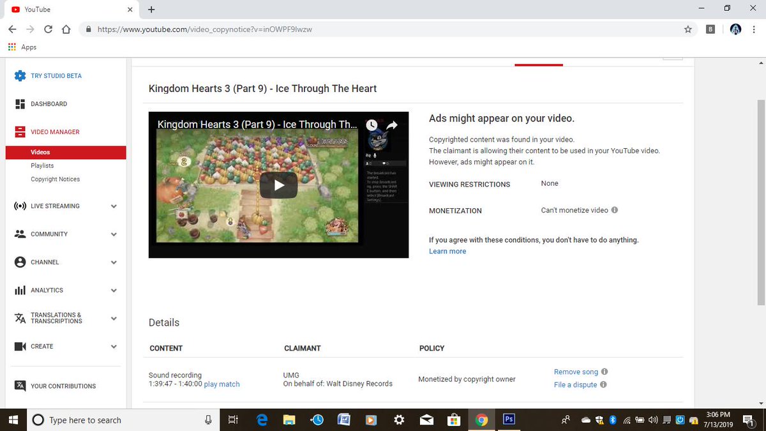Screen dimensions: 766x431
Task: Click info icon beside File a dispute
Action: [603, 384]
